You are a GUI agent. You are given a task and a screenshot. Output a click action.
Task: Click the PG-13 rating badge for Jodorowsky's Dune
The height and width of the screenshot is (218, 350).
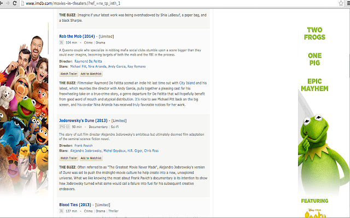click(65, 127)
